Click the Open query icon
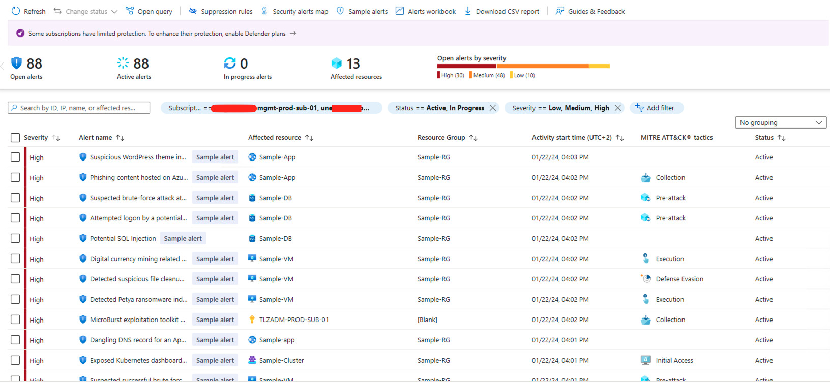The width and height of the screenshot is (830, 383). pyautogui.click(x=130, y=11)
